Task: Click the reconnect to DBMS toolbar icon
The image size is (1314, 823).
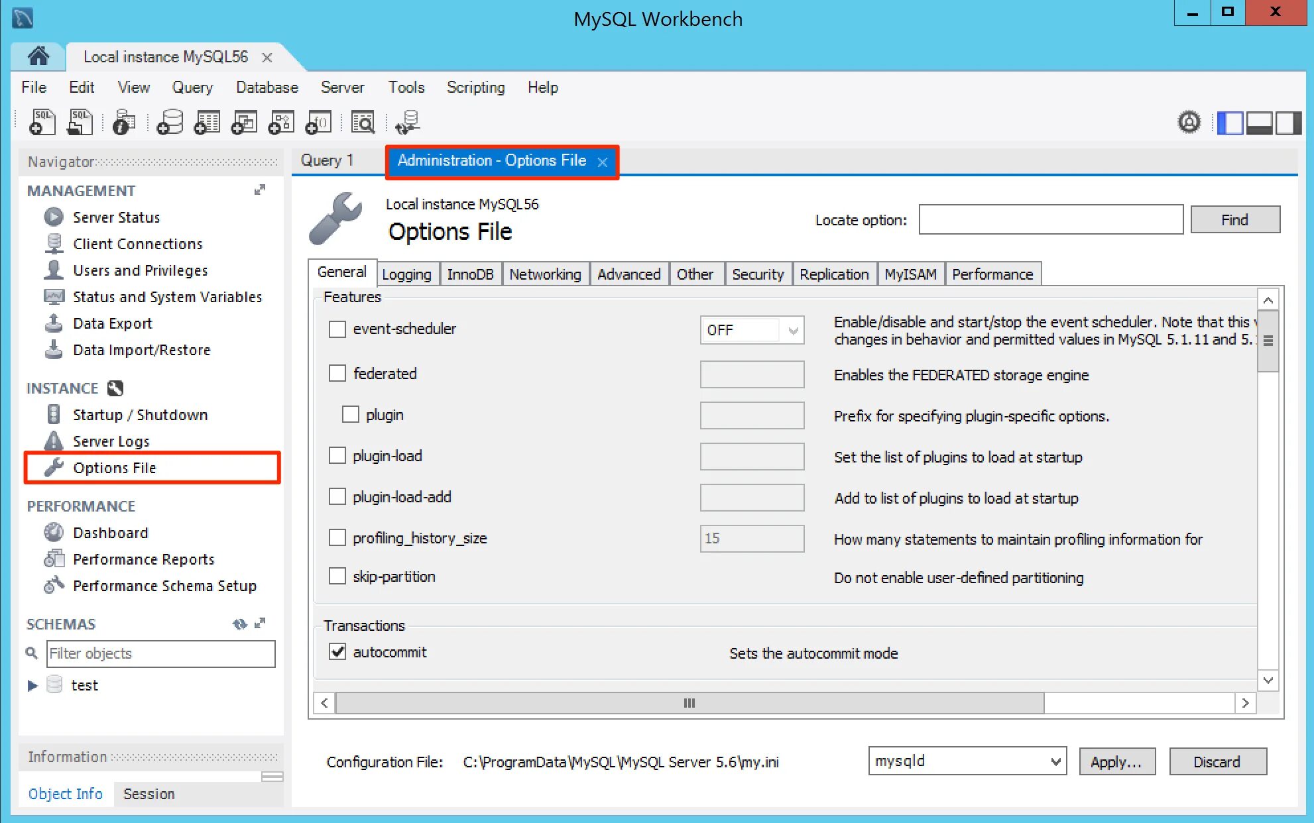Action: [x=406, y=123]
